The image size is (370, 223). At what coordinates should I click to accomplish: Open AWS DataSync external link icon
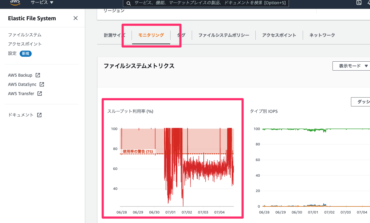42,84
